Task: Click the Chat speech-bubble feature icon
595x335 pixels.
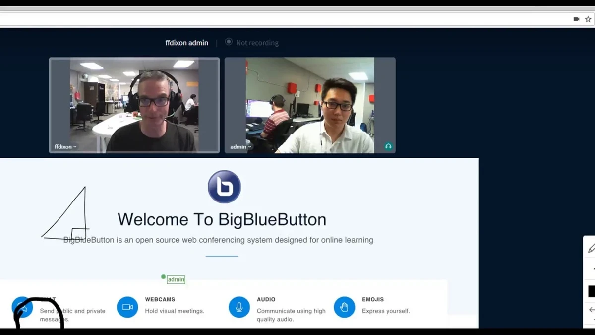Action: click(22, 307)
